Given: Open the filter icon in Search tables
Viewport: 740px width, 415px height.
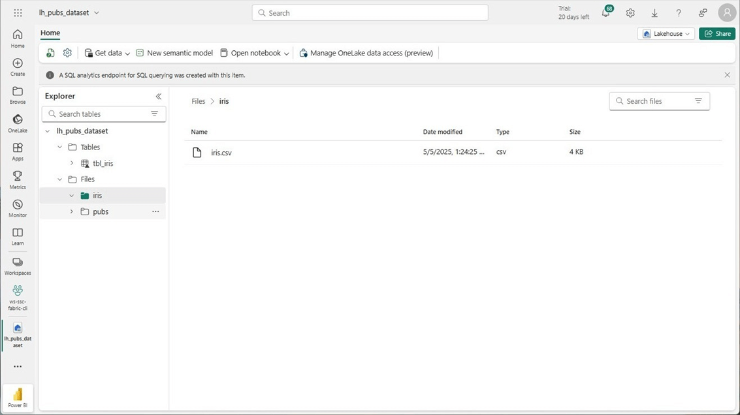Looking at the screenshot, I should (x=154, y=114).
